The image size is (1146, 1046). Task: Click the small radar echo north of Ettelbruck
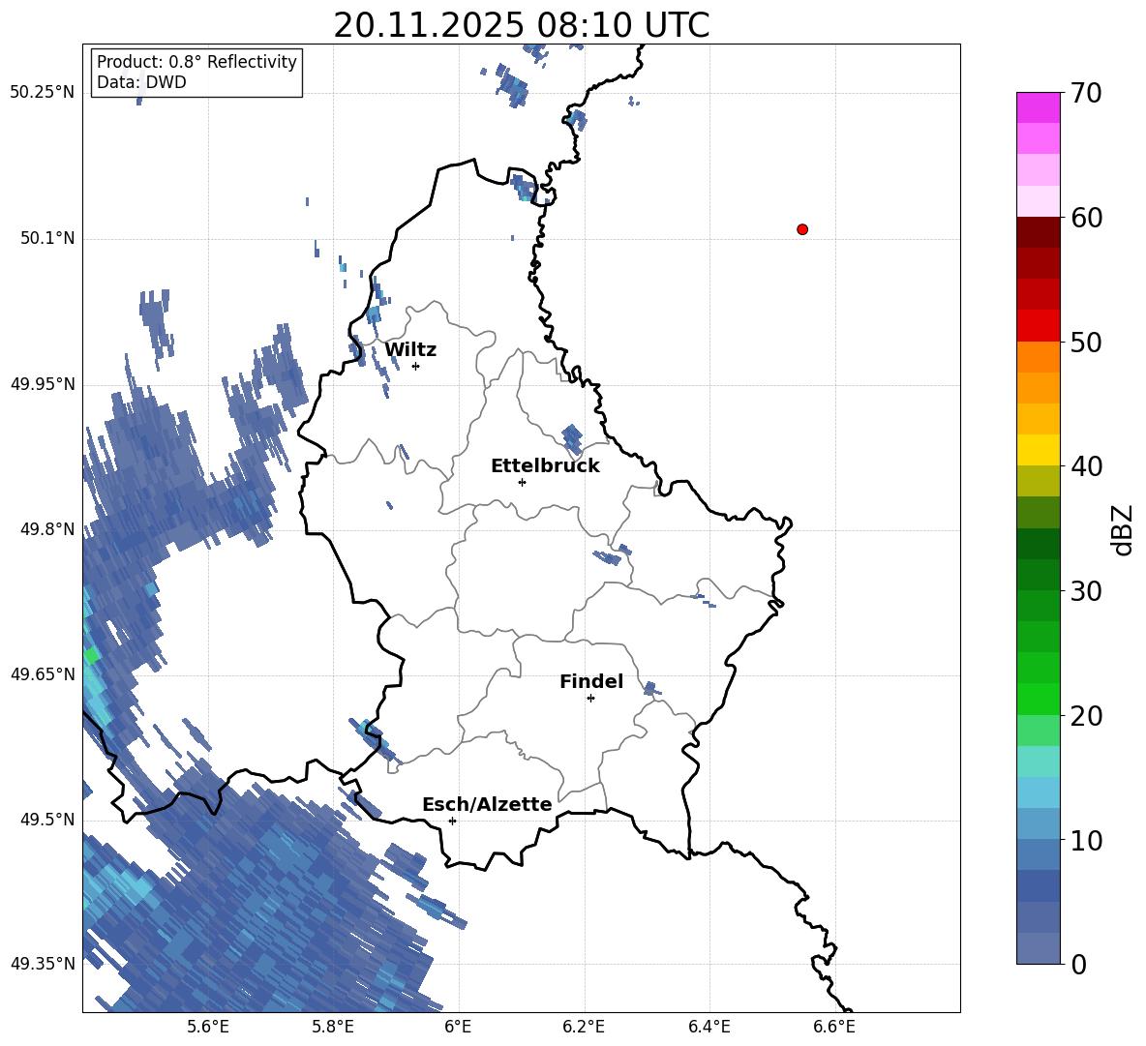tap(571, 438)
